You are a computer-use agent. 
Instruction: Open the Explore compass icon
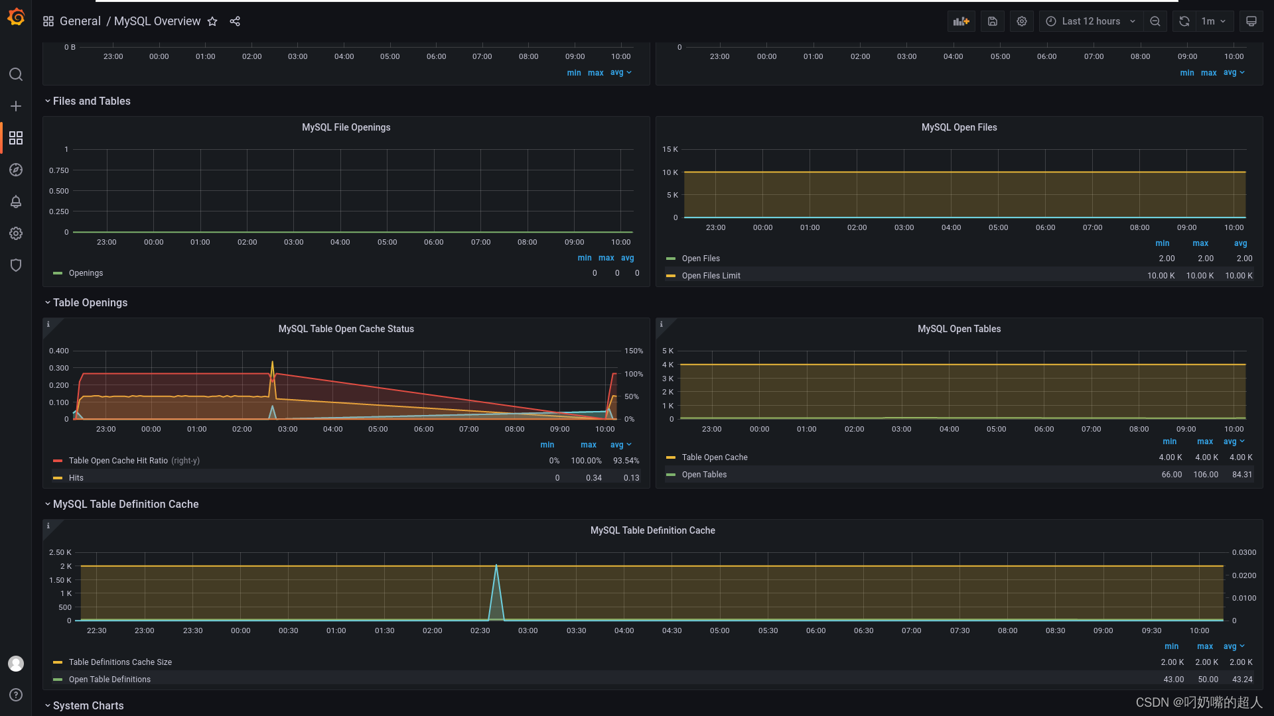(x=16, y=170)
